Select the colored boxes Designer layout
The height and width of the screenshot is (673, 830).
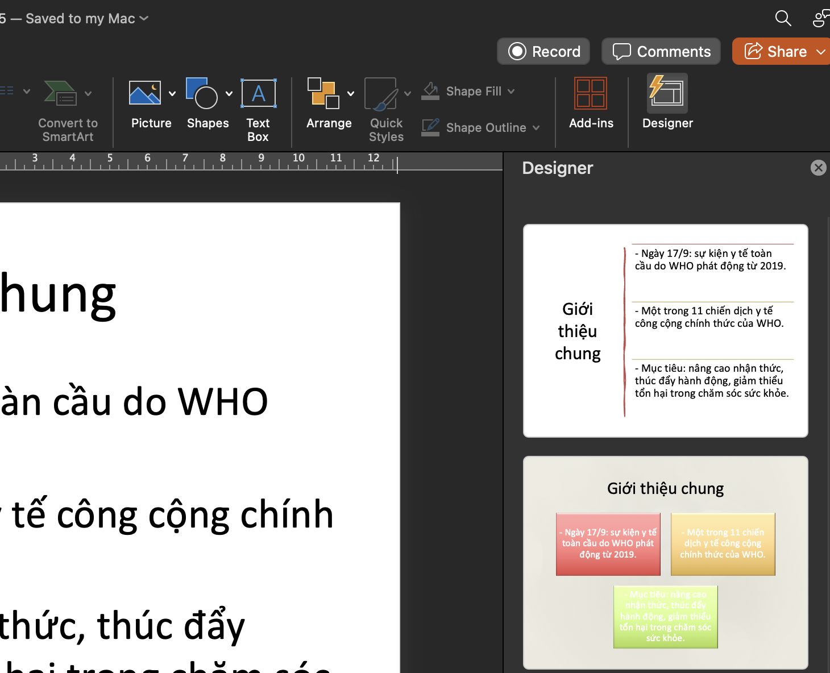point(665,563)
